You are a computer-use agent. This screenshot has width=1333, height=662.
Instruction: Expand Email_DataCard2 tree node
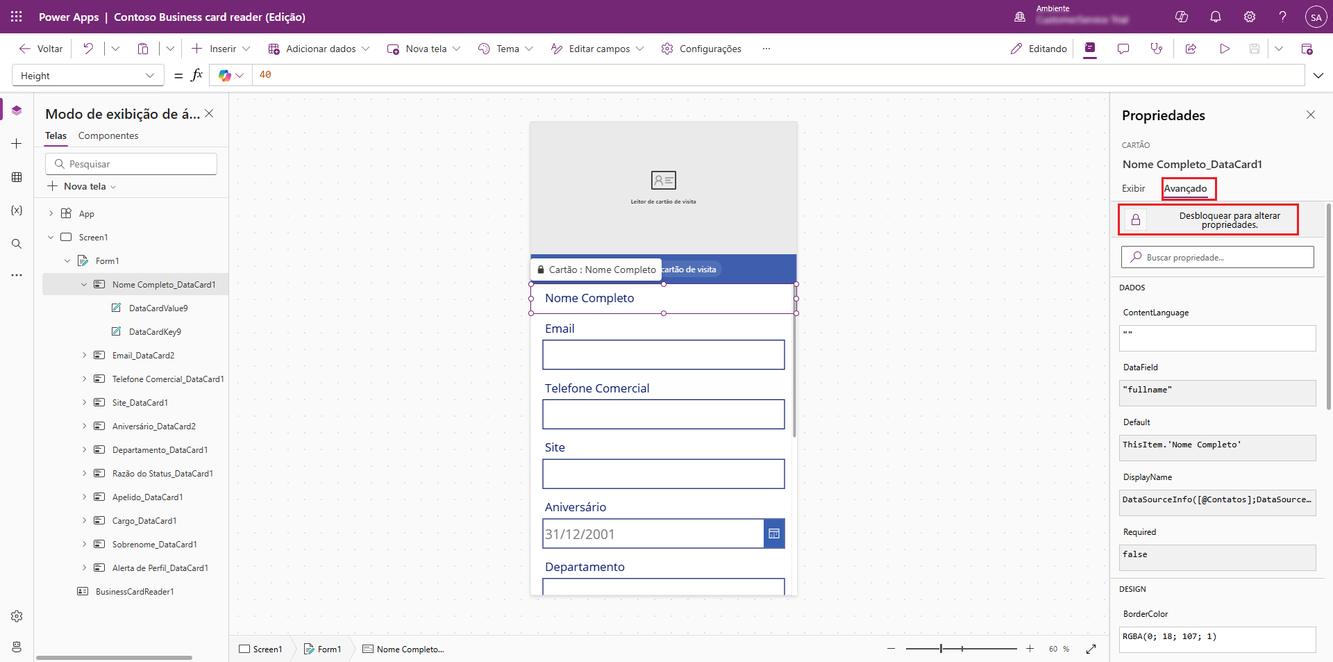point(84,355)
